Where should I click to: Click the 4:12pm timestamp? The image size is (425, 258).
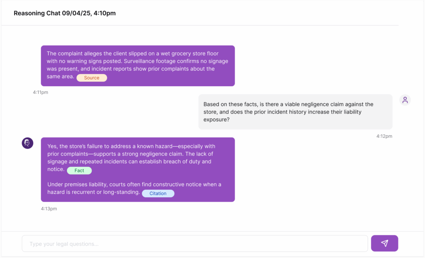coord(384,136)
